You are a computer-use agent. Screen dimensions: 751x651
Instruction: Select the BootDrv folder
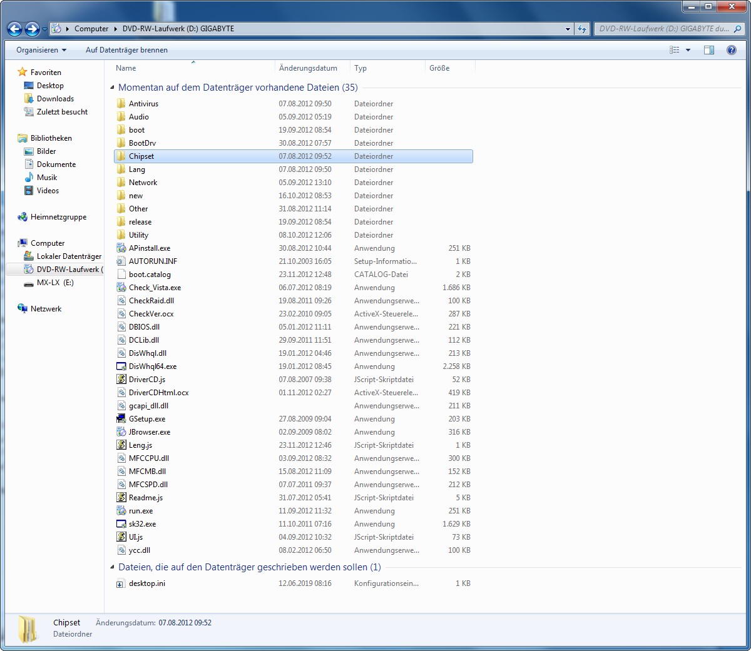click(142, 143)
